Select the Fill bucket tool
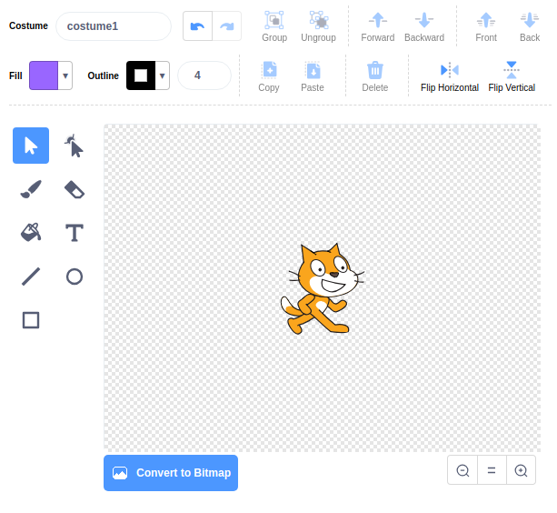 (31, 233)
